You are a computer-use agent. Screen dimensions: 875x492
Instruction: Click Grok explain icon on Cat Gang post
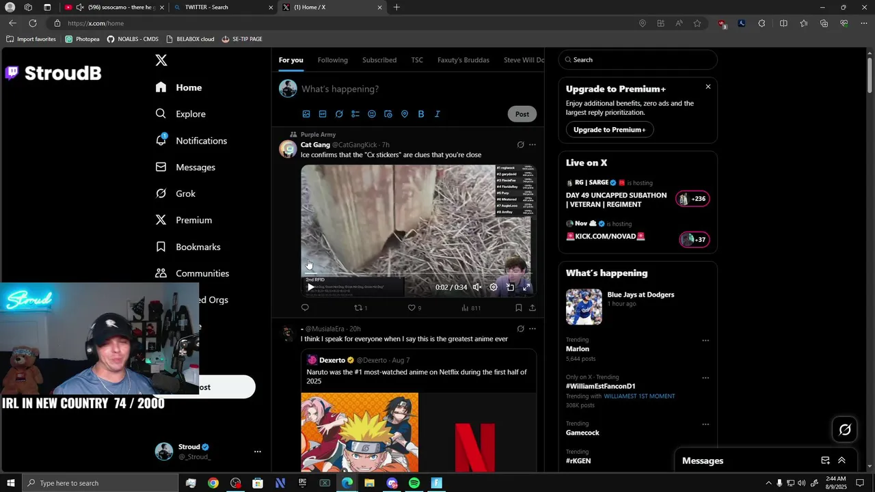pos(521,145)
